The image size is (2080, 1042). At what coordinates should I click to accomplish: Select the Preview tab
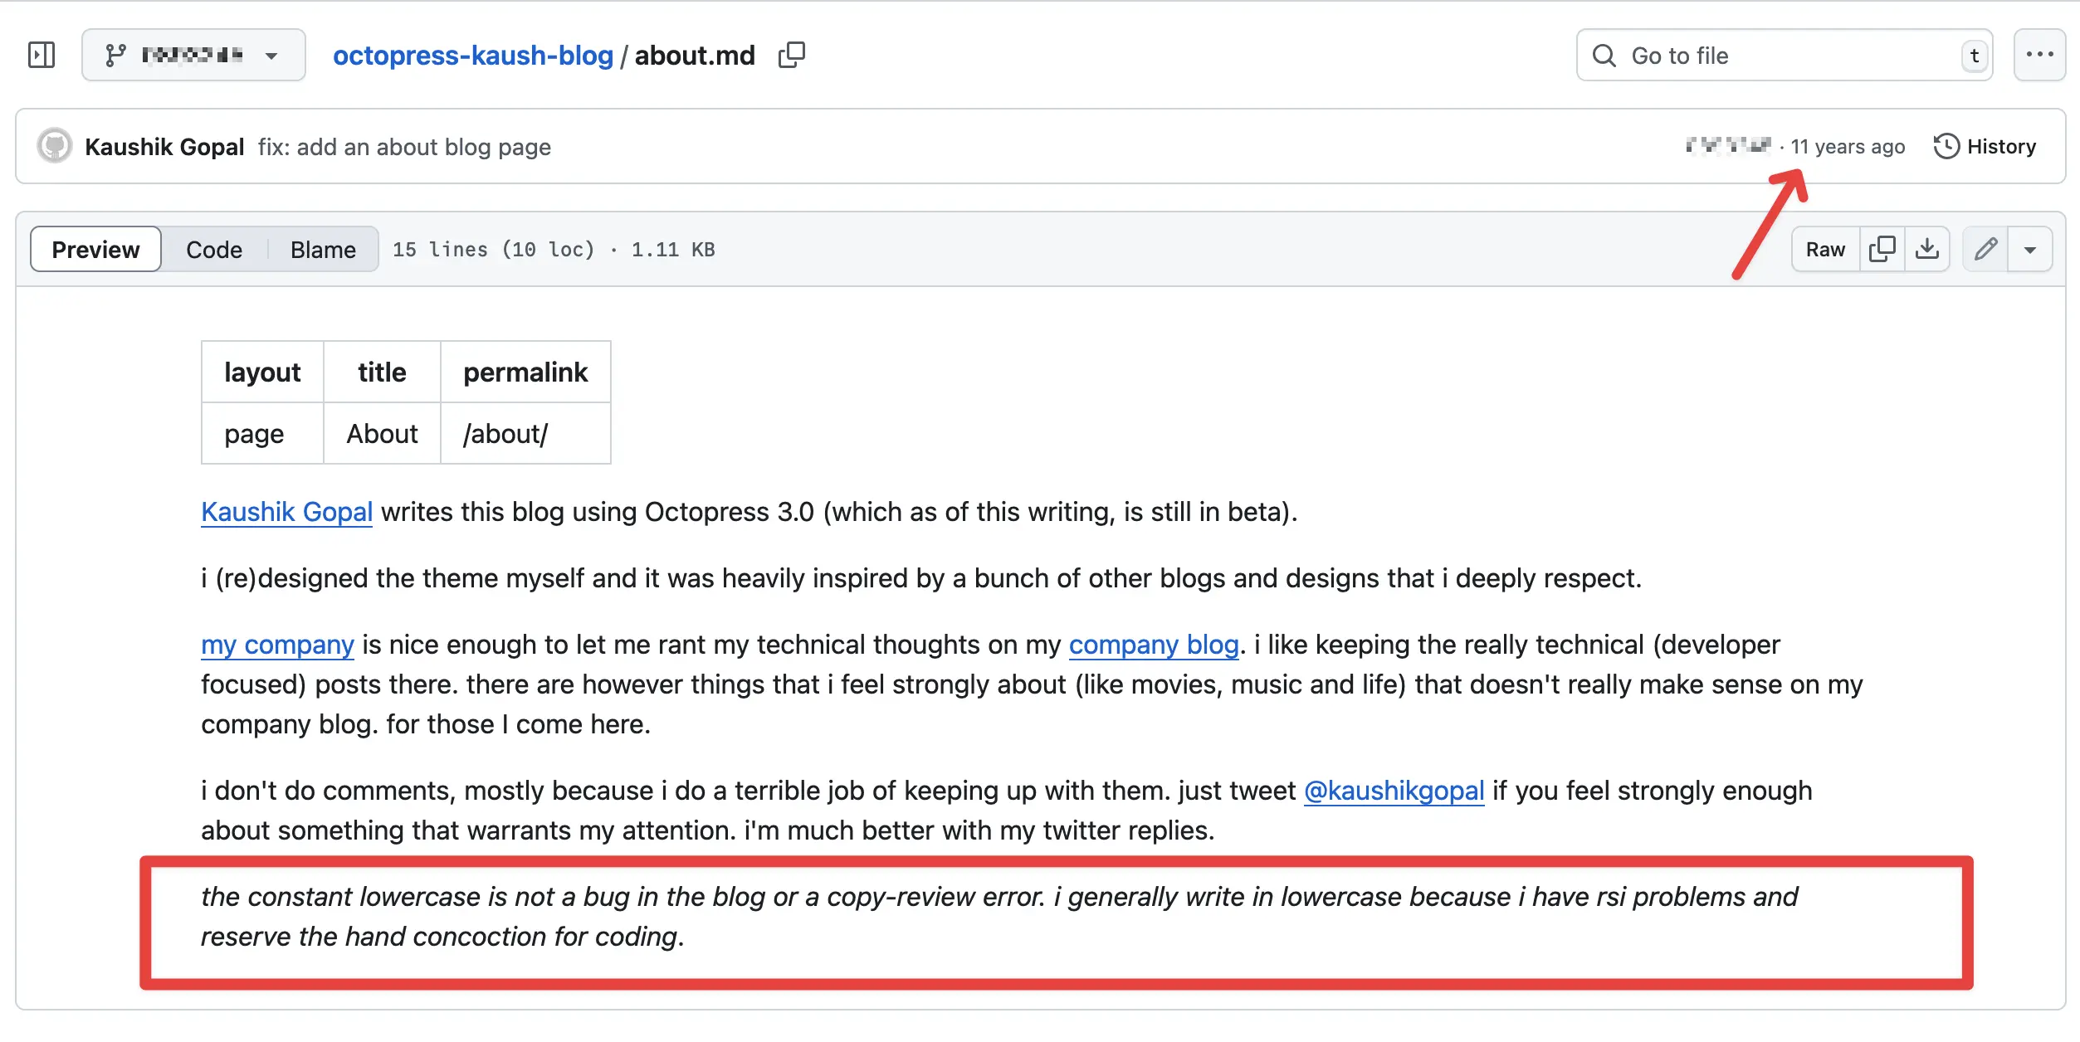[95, 249]
